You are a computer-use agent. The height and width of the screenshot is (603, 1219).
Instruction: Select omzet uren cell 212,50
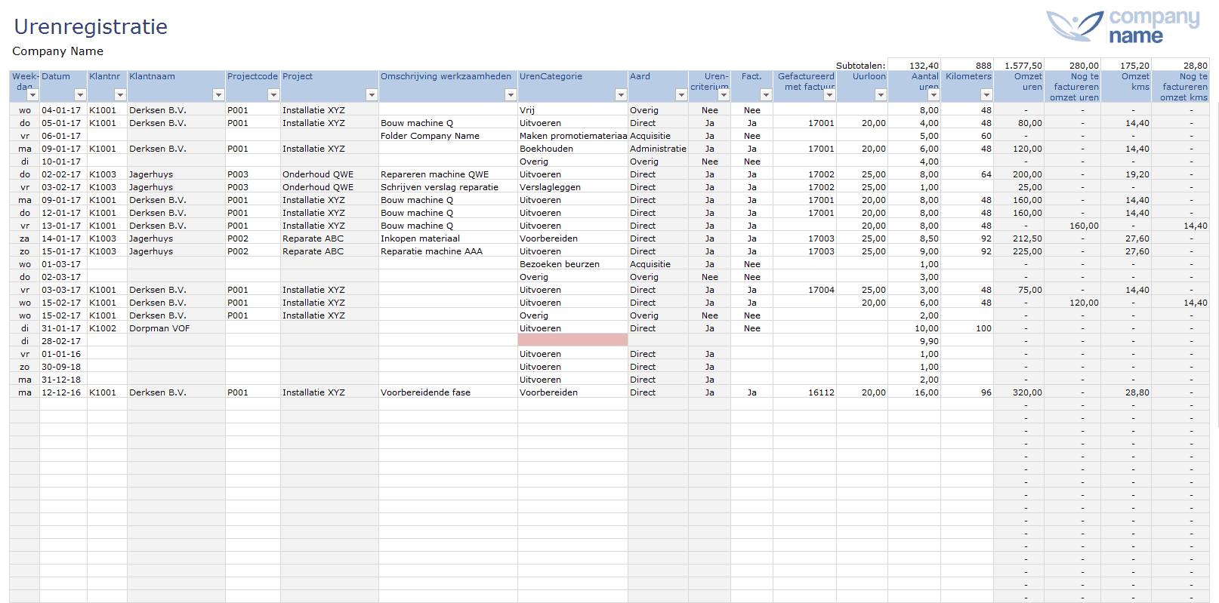(x=1019, y=238)
